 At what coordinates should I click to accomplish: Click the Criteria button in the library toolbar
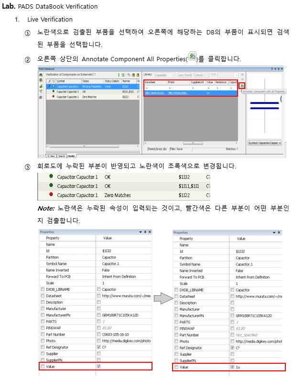pyautogui.click(x=198, y=75)
